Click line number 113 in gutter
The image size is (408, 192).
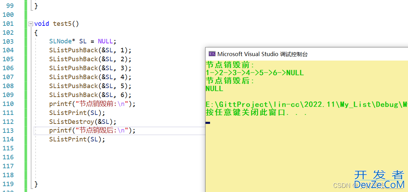(x=8, y=130)
